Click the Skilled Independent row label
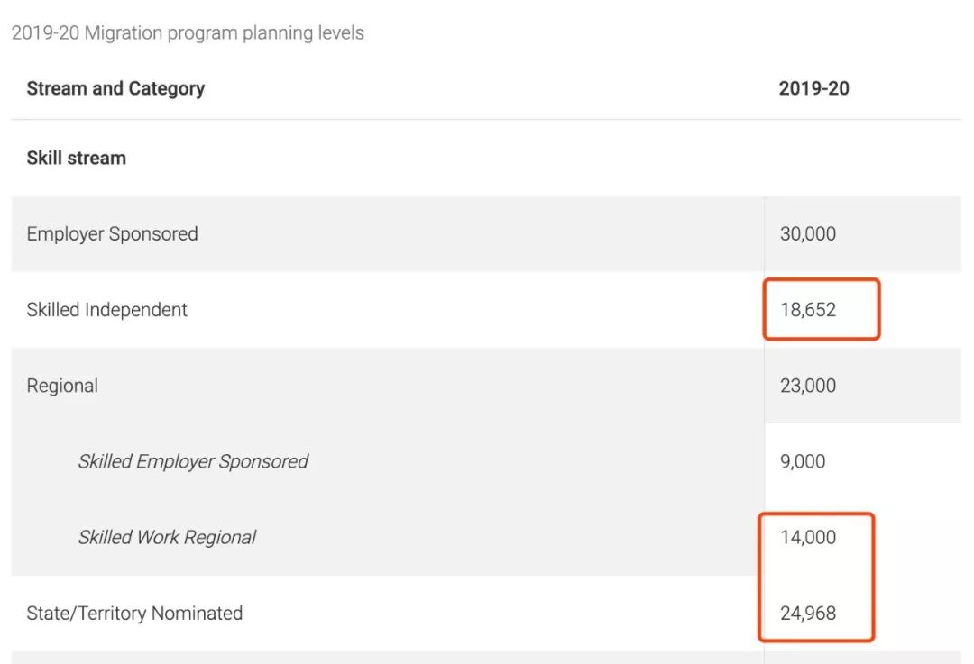 [107, 309]
